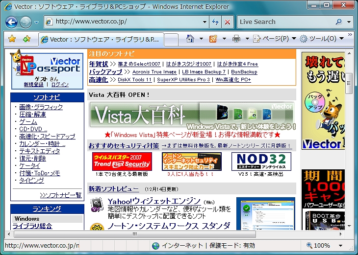Screen dimensions: 358x255
Task: Open 新着ソフトレビュー link
Action: tap(113, 189)
